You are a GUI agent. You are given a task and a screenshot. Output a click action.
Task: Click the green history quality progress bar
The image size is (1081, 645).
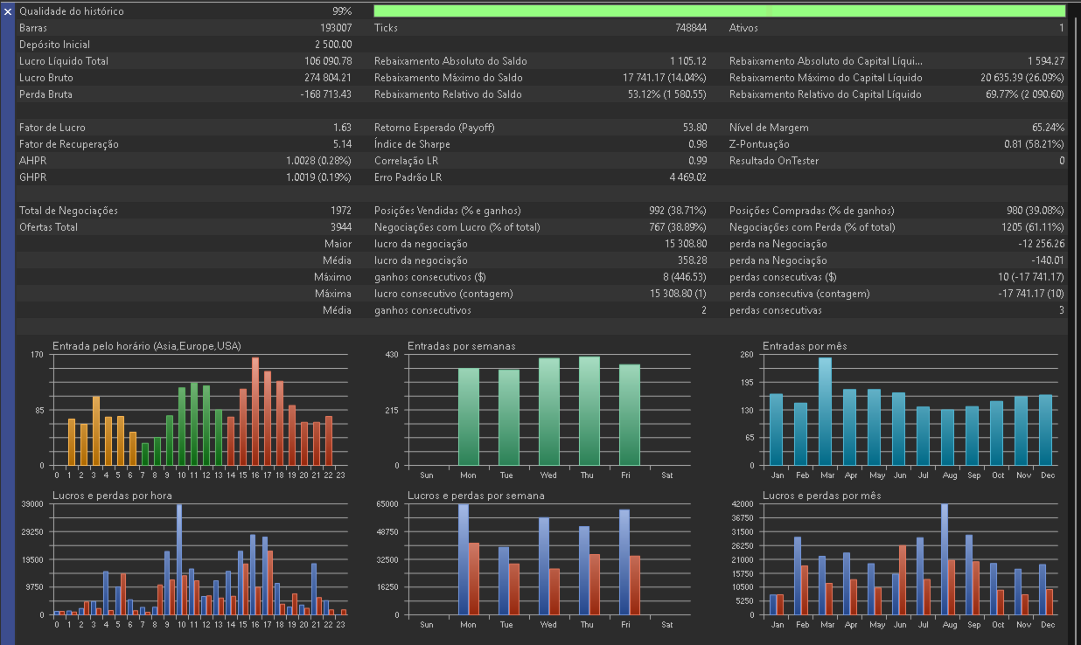[x=719, y=11]
